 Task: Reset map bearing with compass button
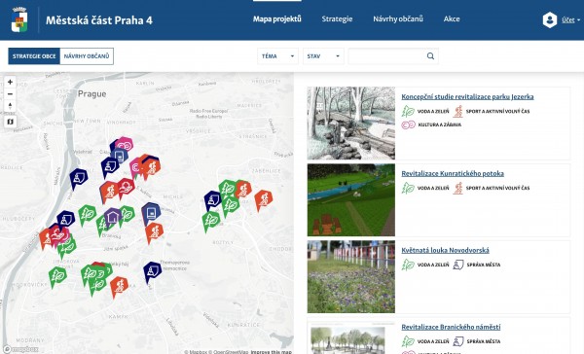10,106
